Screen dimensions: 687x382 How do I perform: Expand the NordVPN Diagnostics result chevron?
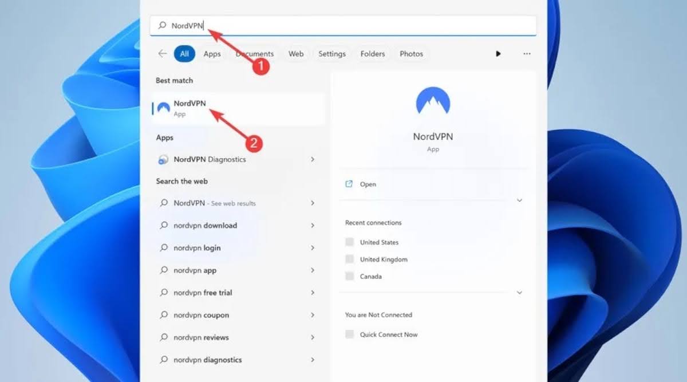coord(313,160)
